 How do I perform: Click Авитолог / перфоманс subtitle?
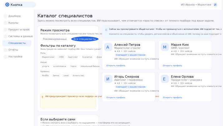(128, 80)
